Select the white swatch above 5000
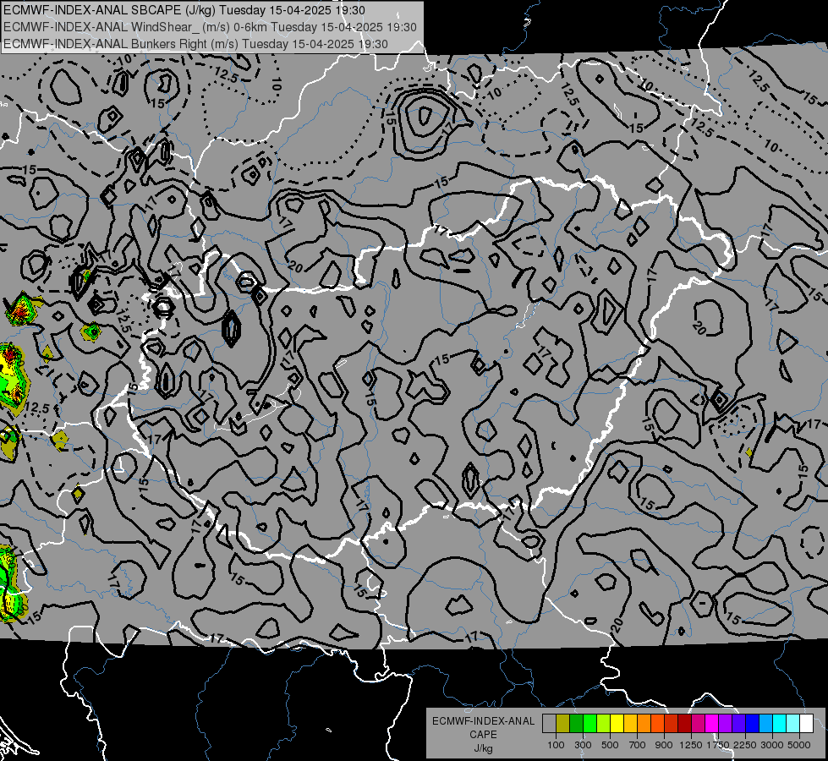The image size is (828, 761). 806,724
